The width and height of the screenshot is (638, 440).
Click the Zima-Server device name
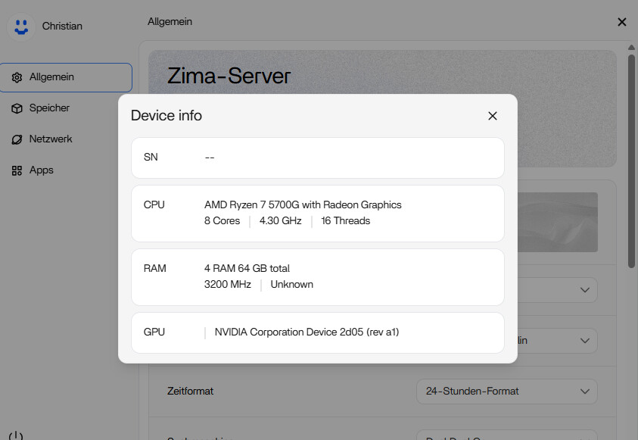(229, 76)
